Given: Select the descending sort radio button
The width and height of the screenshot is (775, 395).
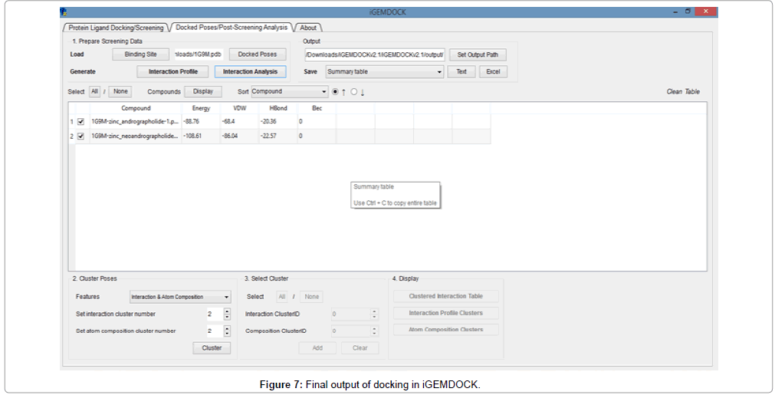Looking at the screenshot, I should pyautogui.click(x=353, y=92).
